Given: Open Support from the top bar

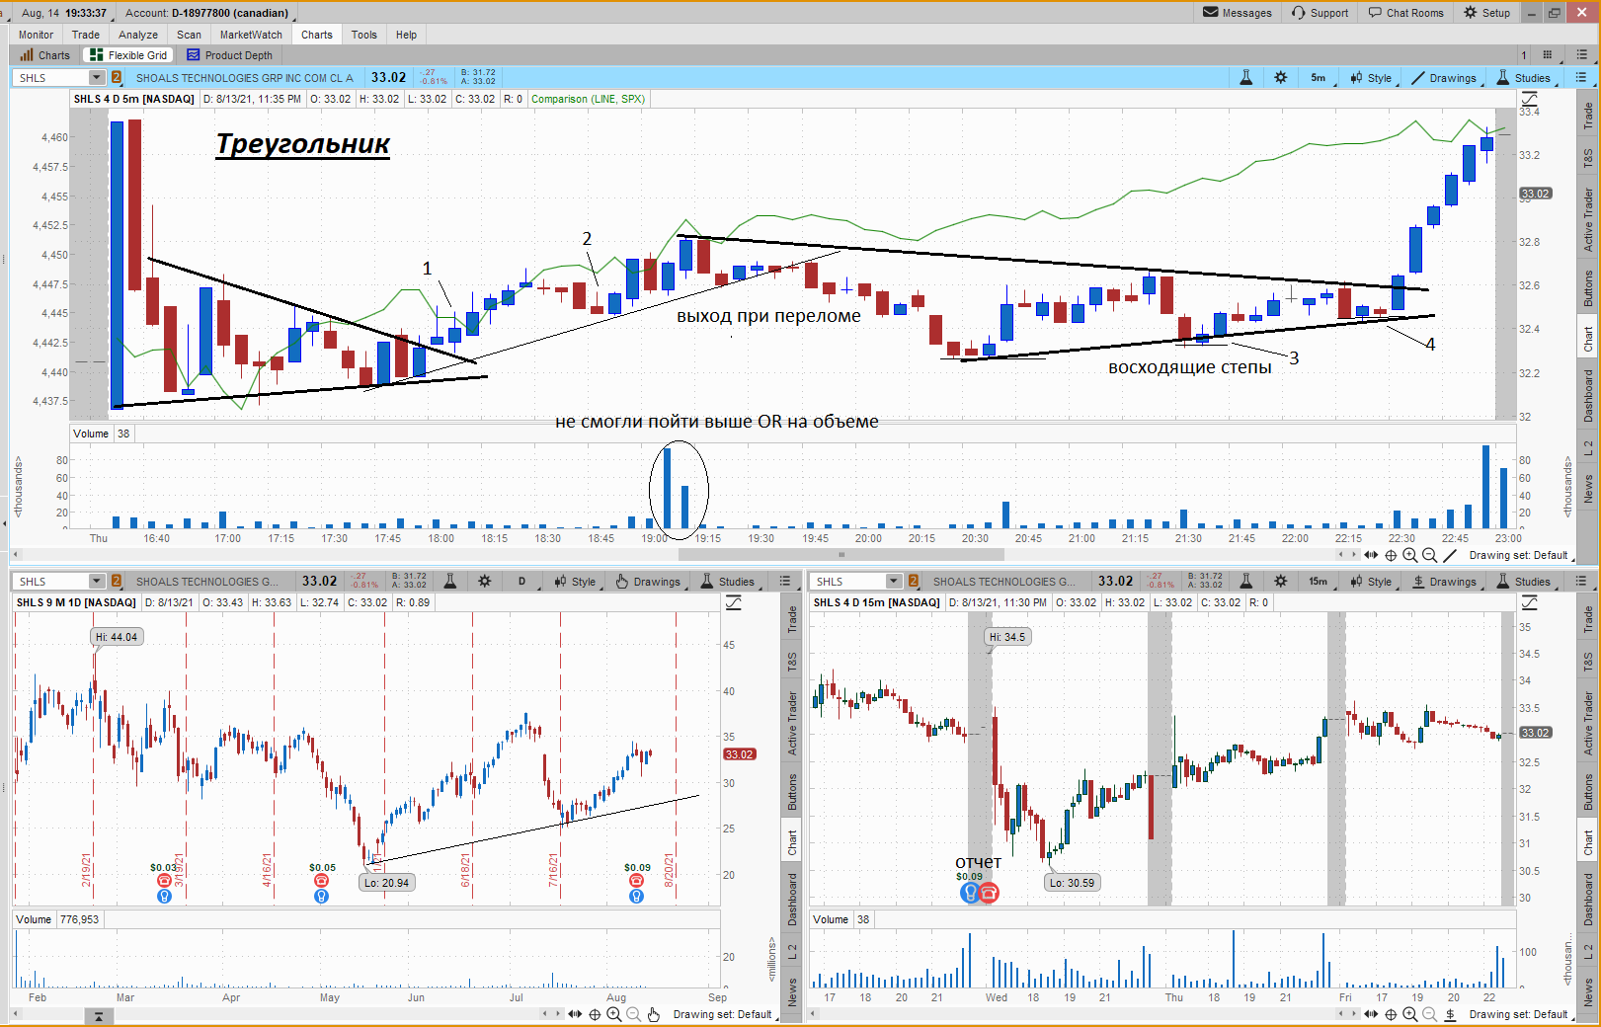Looking at the screenshot, I should tap(1320, 13).
